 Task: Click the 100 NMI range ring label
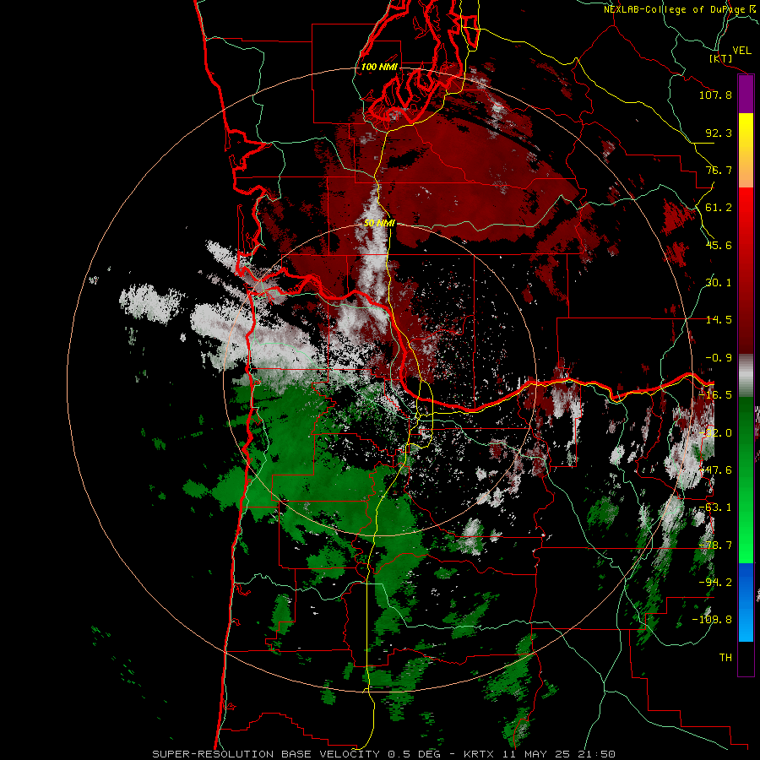click(379, 67)
